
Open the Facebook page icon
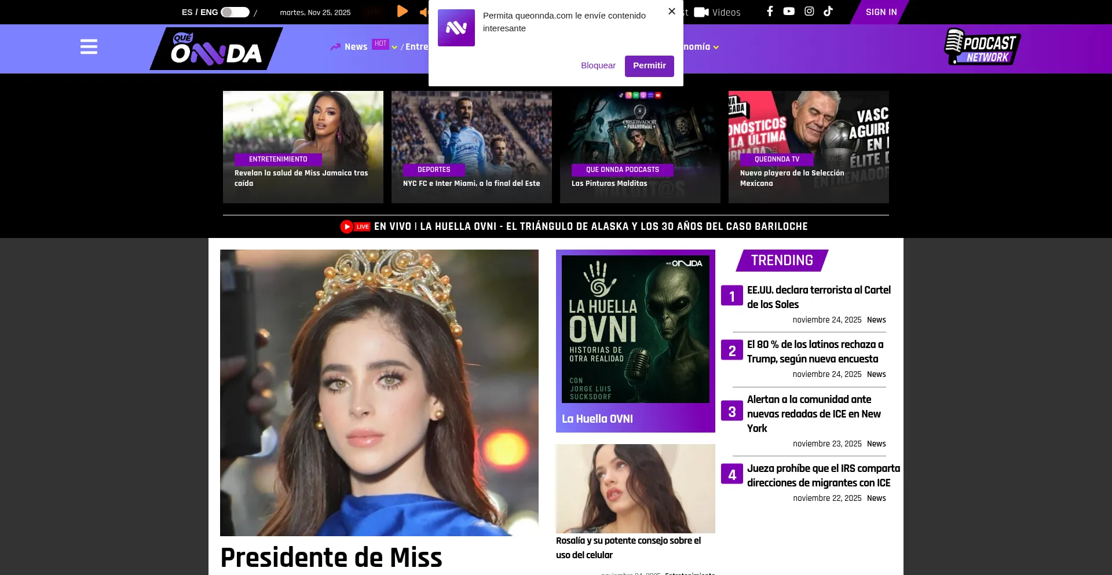click(x=770, y=12)
